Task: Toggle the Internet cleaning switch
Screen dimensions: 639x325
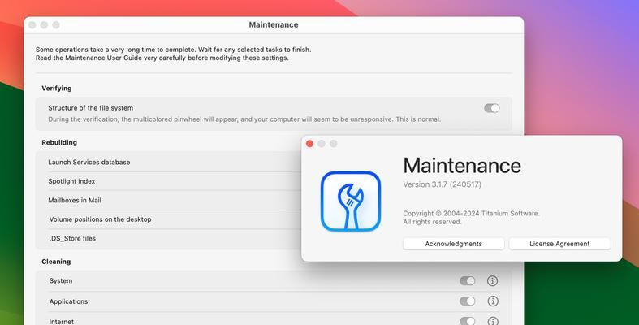Action: coord(468,321)
